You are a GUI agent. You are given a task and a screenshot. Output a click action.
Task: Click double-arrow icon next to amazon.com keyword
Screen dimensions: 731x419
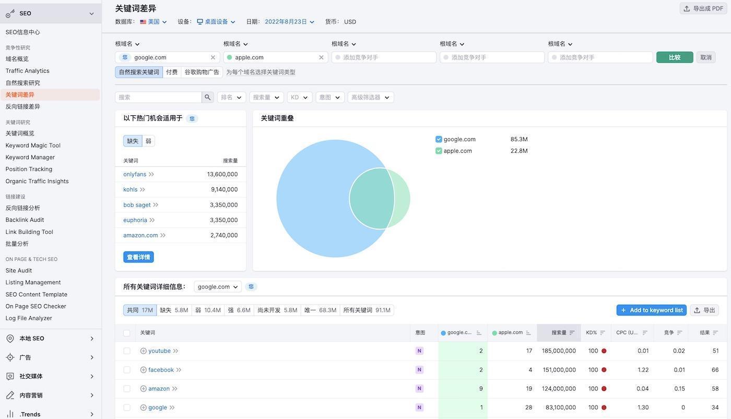coord(163,235)
